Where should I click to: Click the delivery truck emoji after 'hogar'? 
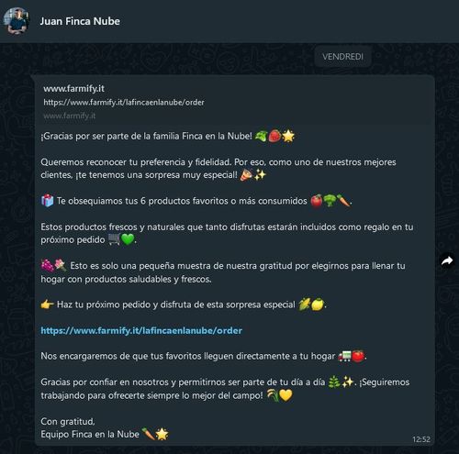(x=344, y=356)
